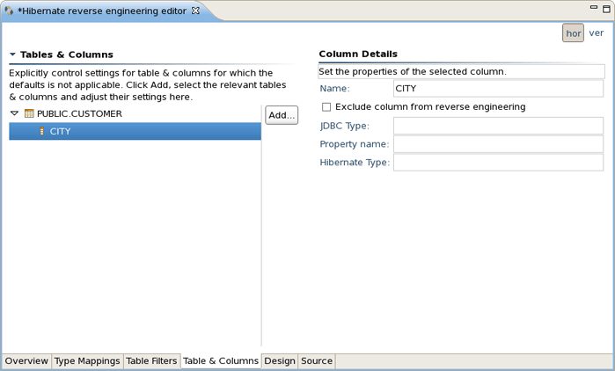Click the JDBC Type input field
615x371 pixels.
pyautogui.click(x=498, y=126)
